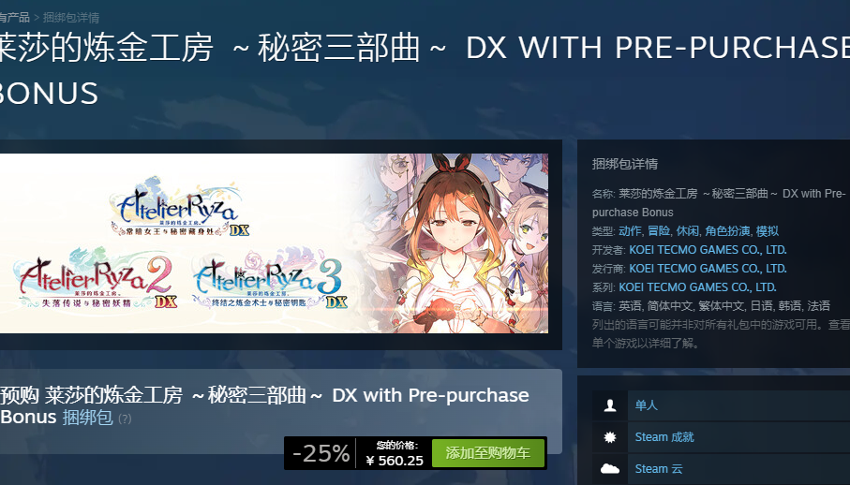850x485 pixels.
Task: Click the 捆绑包 link in purchase title
Action: [x=88, y=418]
